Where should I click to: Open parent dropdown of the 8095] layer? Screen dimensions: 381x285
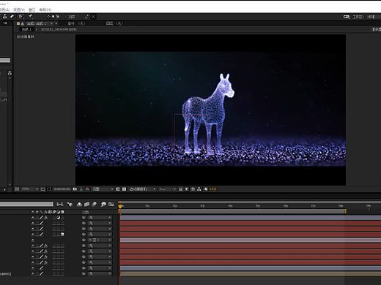coord(100,274)
